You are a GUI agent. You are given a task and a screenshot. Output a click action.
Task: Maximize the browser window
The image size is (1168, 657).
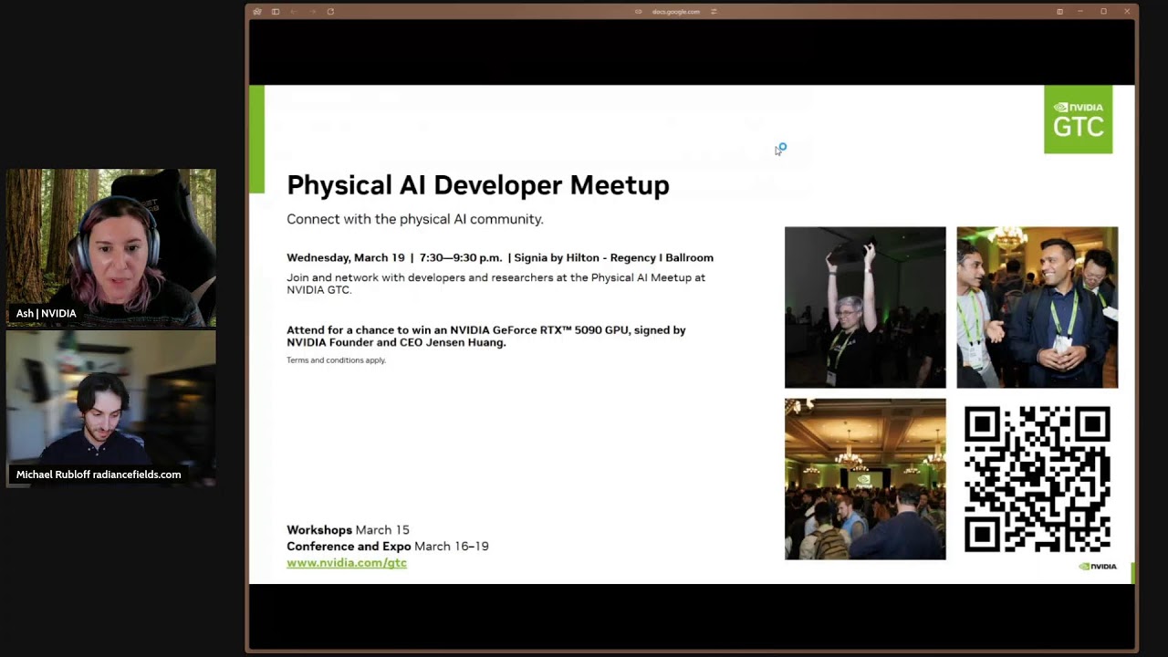(x=1103, y=12)
